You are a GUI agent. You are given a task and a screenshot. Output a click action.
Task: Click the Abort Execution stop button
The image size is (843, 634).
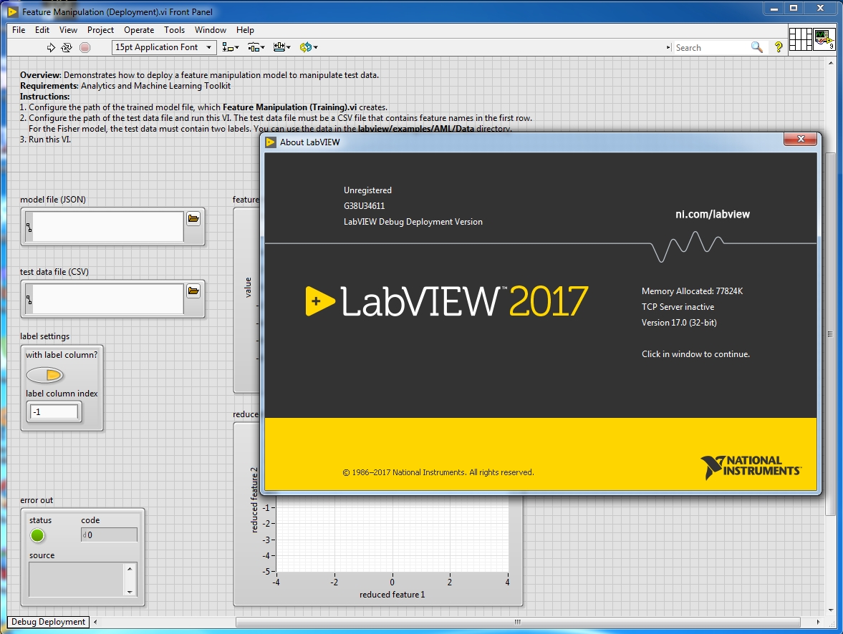85,47
